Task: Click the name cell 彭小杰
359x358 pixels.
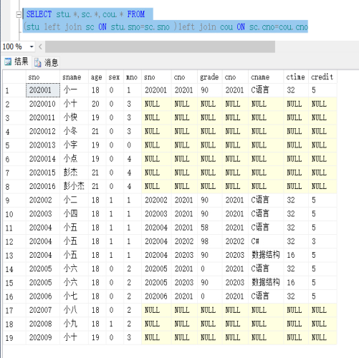Action: [x=74, y=186]
